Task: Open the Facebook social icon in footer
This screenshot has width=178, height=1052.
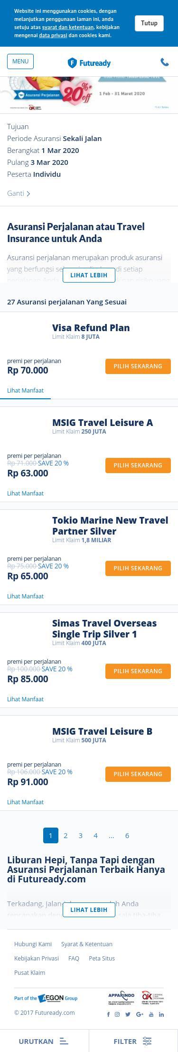Action: click(x=108, y=1014)
